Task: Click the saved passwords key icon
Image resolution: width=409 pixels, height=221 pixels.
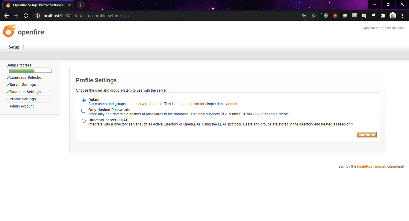Action: [304, 16]
